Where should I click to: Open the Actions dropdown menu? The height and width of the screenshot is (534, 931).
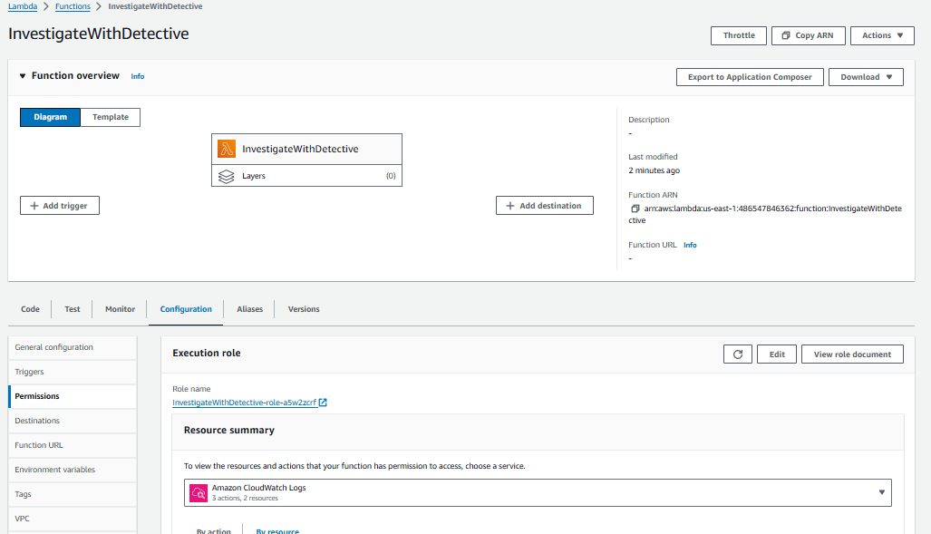(x=882, y=35)
